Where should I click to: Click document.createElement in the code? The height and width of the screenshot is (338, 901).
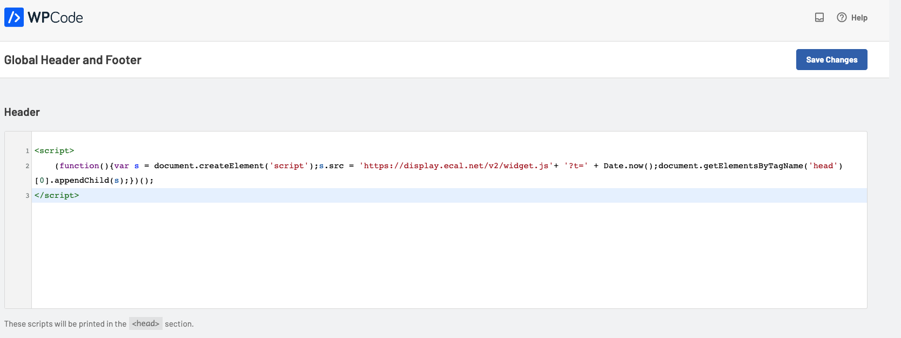(209, 166)
